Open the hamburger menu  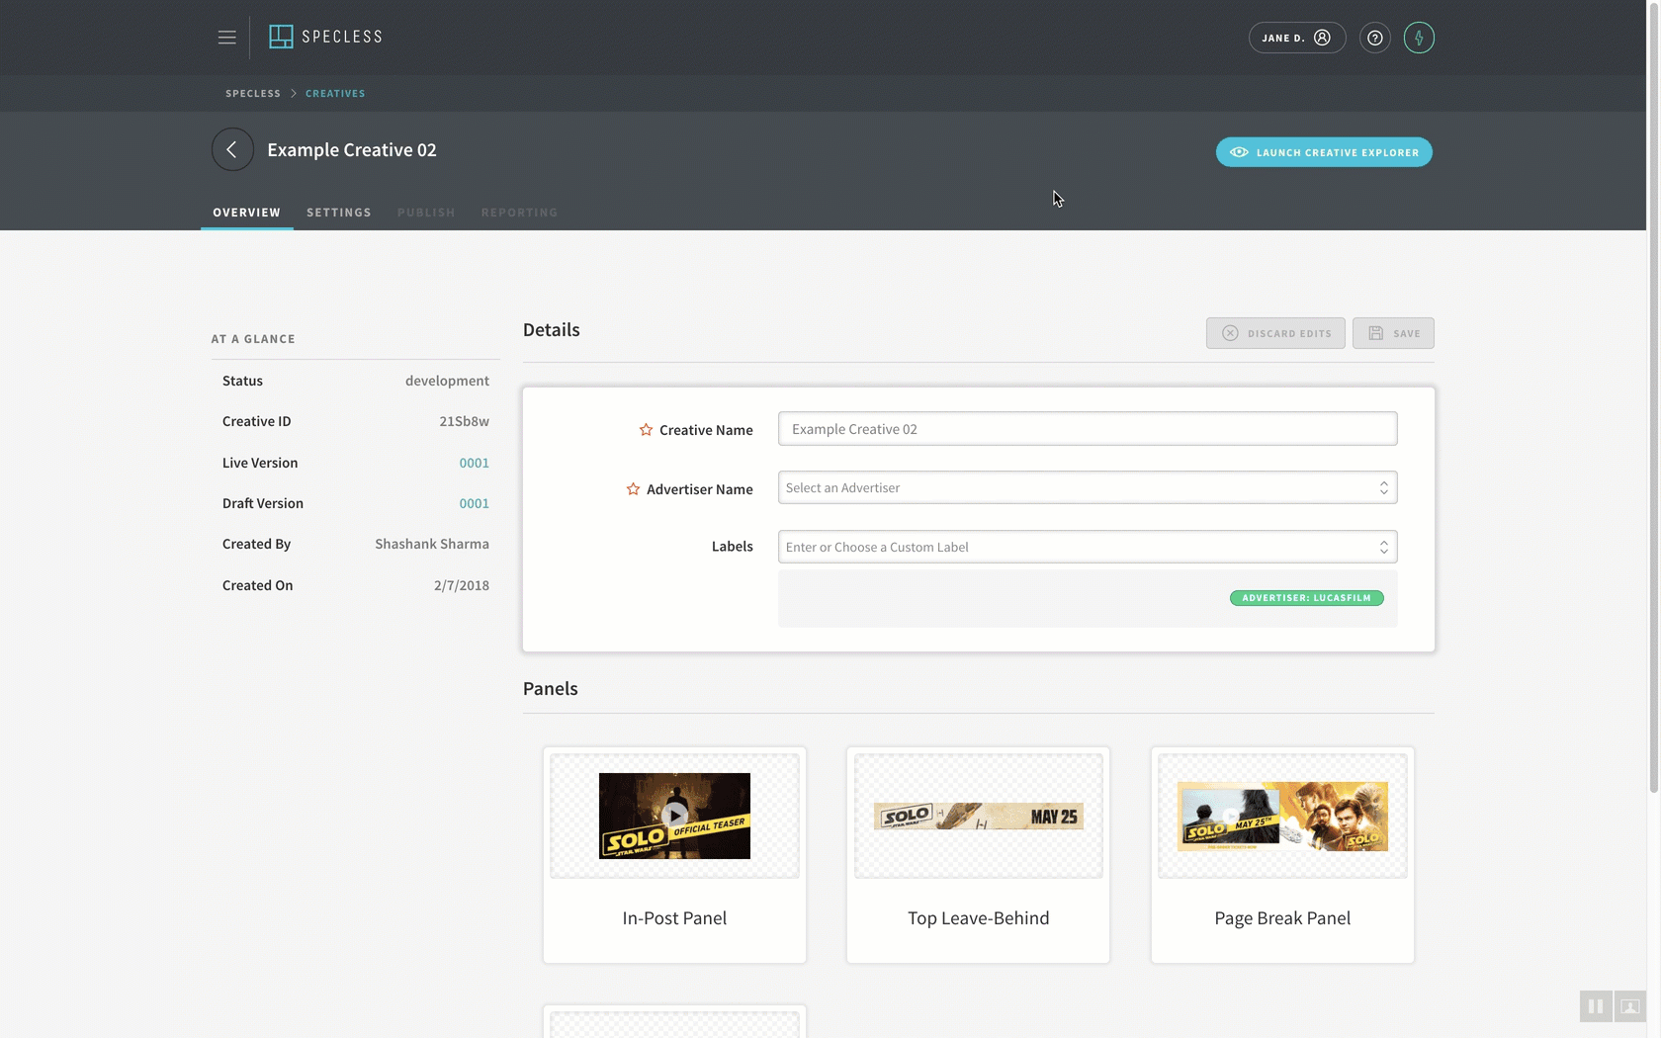tap(226, 38)
